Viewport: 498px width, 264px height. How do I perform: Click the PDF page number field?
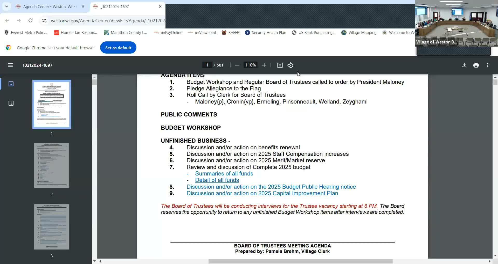[x=207, y=65]
